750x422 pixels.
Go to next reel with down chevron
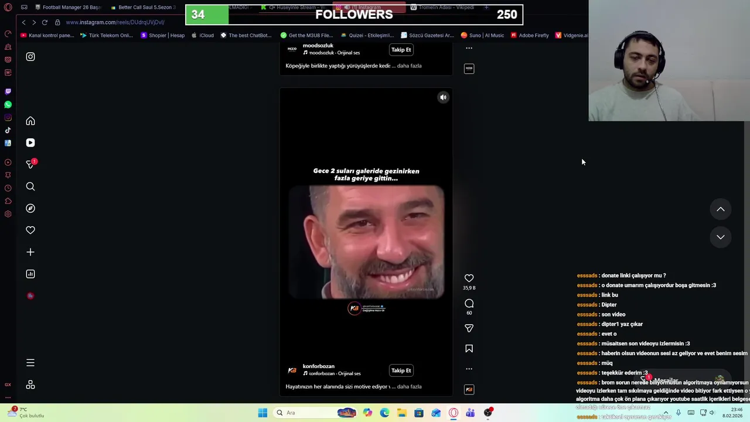pos(721,237)
